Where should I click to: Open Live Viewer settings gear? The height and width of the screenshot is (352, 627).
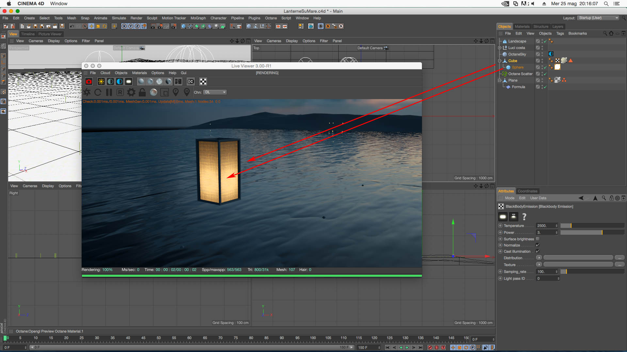[x=131, y=93]
